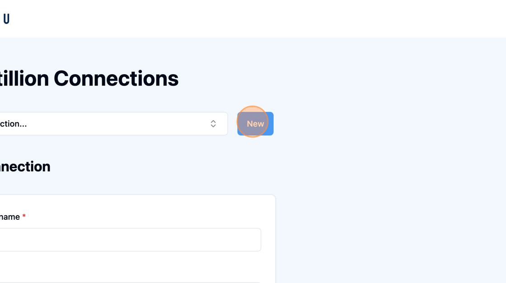Click the orange highlight circle over New
Screen dimensions: 506x283
point(253,122)
